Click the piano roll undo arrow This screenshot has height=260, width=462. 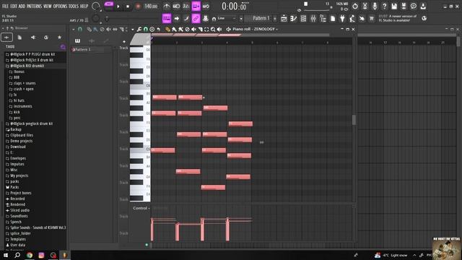pyautogui.click(x=159, y=29)
